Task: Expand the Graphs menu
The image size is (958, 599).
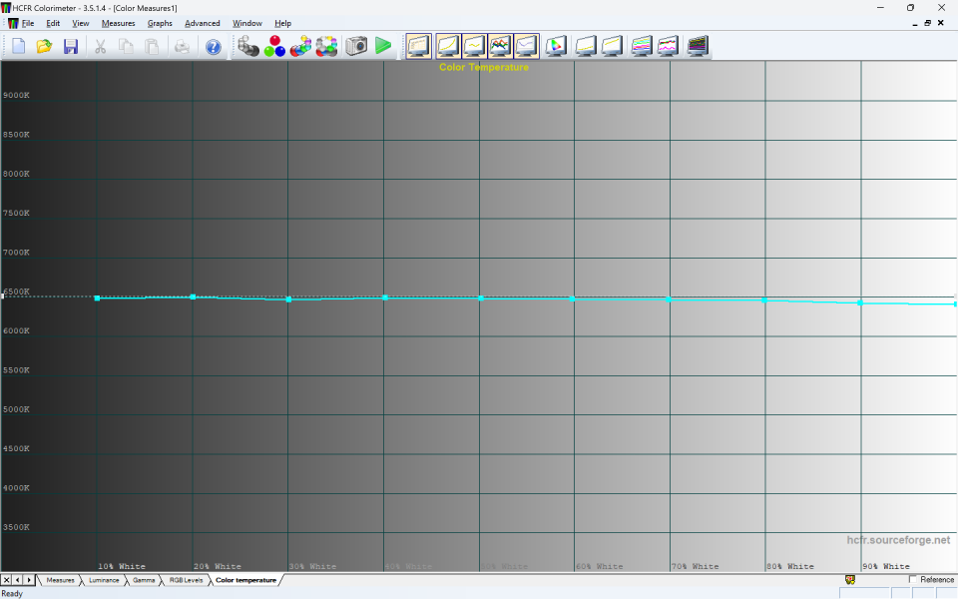Action: point(160,23)
